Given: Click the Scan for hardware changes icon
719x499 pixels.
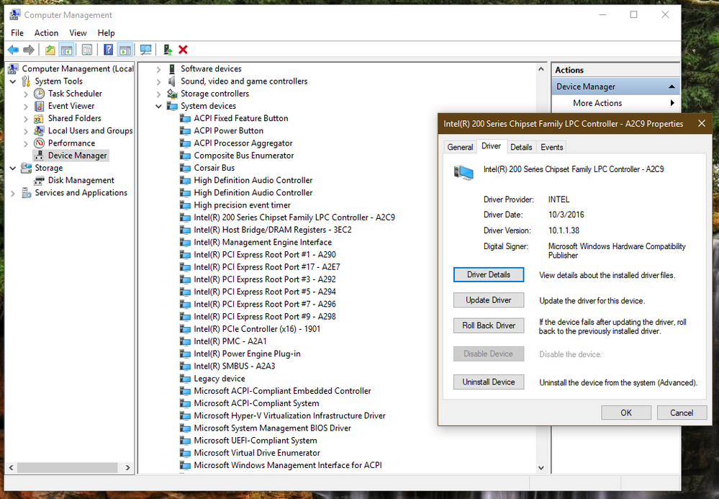Looking at the screenshot, I should (x=146, y=50).
